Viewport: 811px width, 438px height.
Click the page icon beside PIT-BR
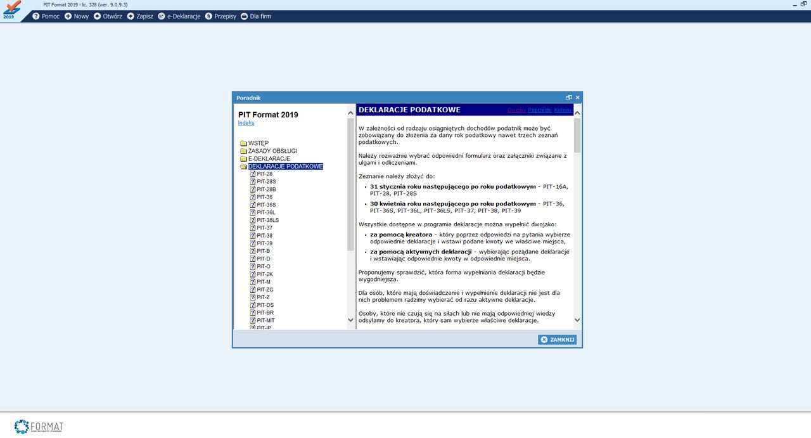253,312
